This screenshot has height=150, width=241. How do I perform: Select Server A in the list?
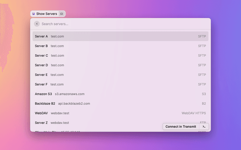pos(41,36)
